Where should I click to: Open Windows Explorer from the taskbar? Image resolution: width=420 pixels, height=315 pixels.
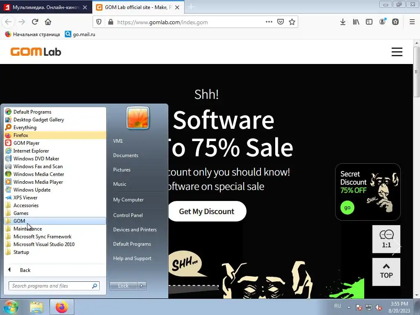(x=37, y=307)
